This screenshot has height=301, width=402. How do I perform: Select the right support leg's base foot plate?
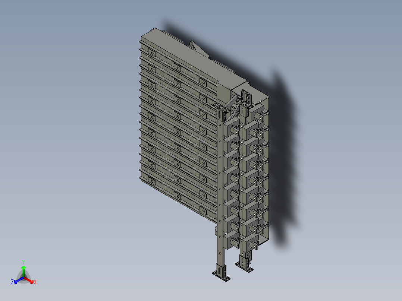click(x=244, y=267)
